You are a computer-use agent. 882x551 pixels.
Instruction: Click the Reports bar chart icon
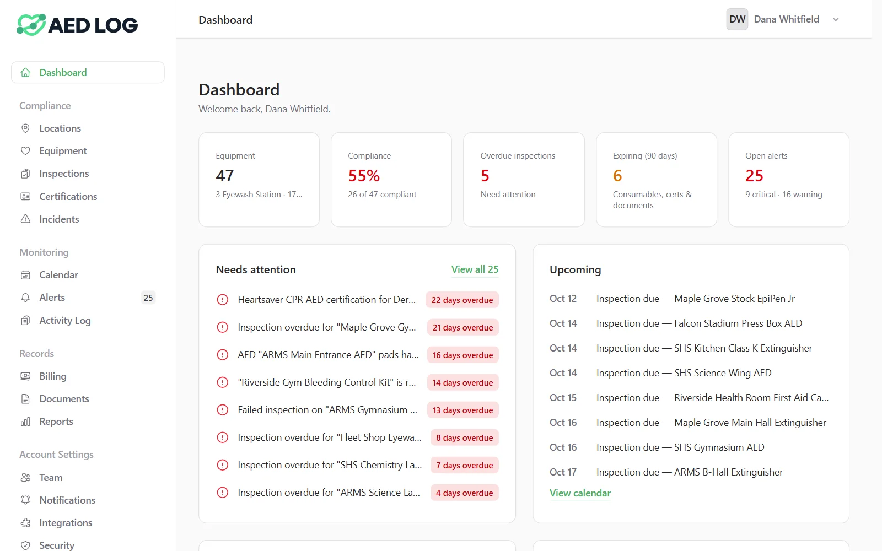25,422
